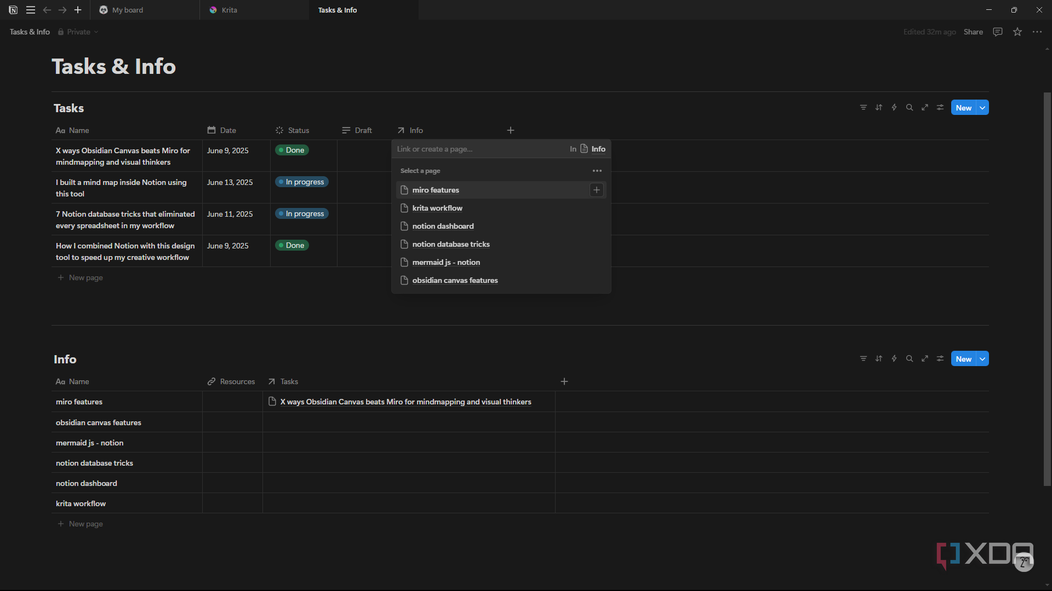Open the page options three-dot menu
1052x591 pixels.
click(x=1037, y=32)
